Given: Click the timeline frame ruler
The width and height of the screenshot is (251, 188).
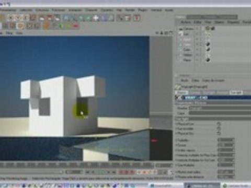Looking at the screenshot, I should click(x=77, y=164).
